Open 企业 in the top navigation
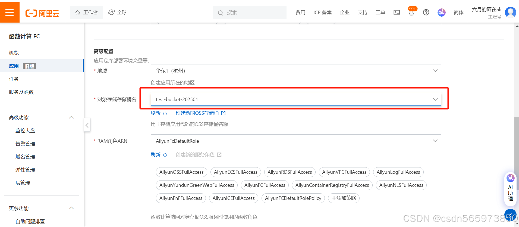Image resolution: width=519 pixels, height=227 pixels. click(345, 13)
